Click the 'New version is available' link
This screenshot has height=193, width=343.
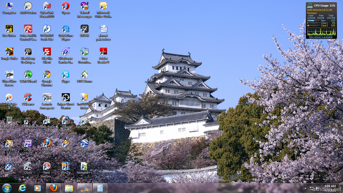click(x=321, y=37)
